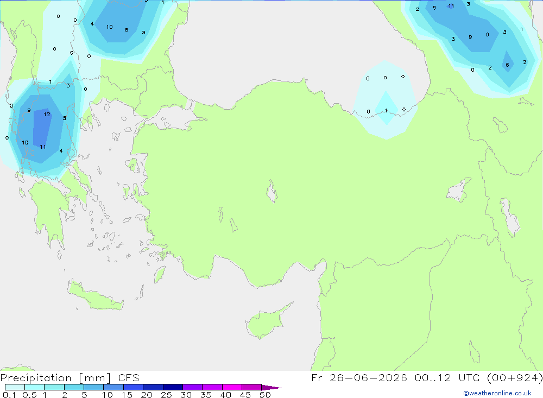This screenshot has width=543, height=398.
Task: Click the '15' legend scale label
Action: [127, 395]
